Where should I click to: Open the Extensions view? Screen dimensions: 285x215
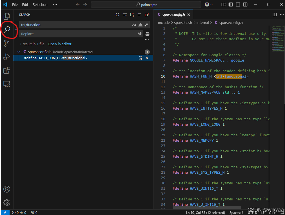[x=6, y=70]
